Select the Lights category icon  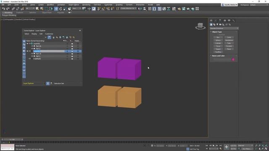pyautogui.click(x=217, y=25)
